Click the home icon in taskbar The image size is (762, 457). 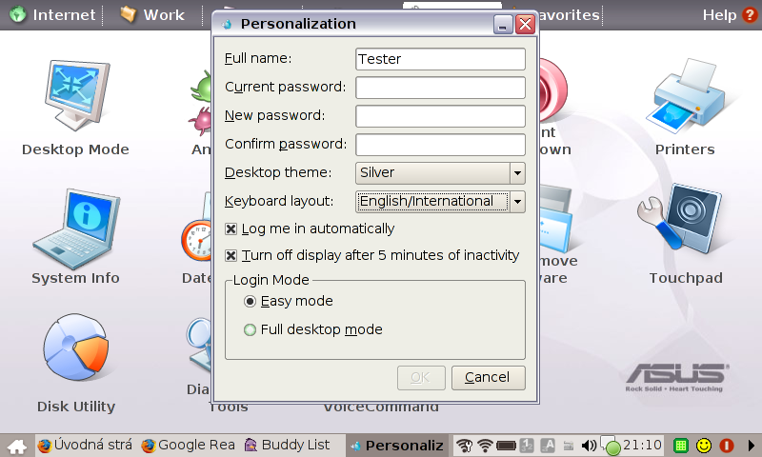[x=16, y=446]
